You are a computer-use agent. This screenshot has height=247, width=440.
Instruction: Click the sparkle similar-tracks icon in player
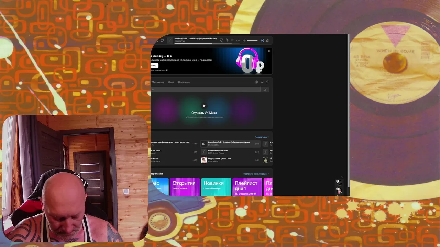click(x=227, y=40)
